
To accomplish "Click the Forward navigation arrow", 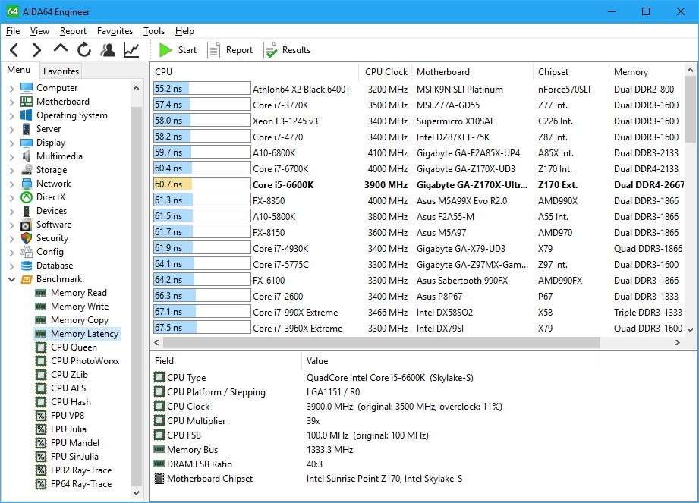I will point(37,50).
